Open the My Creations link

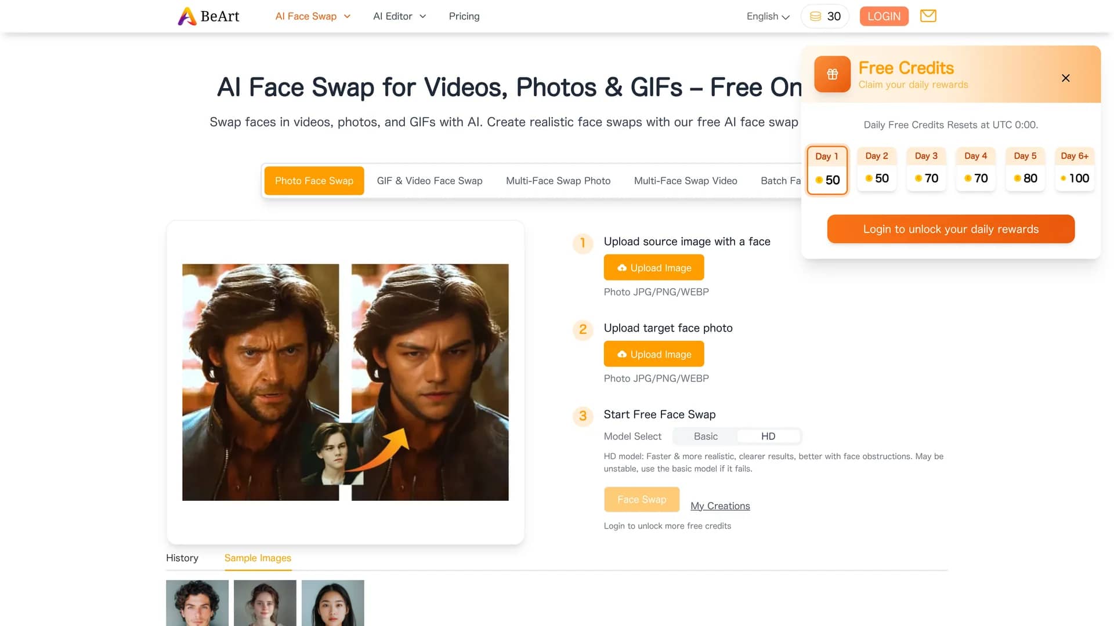(720, 506)
